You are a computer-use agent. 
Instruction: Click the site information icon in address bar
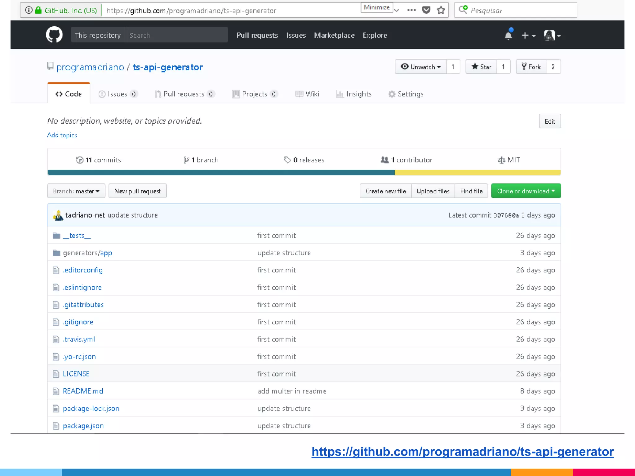[x=29, y=10]
